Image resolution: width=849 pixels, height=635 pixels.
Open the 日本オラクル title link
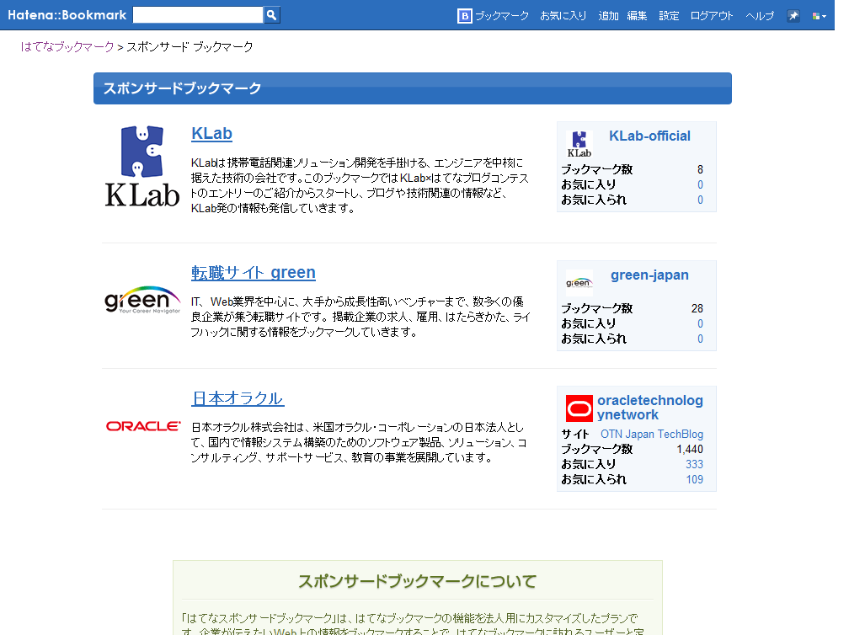pos(238,398)
